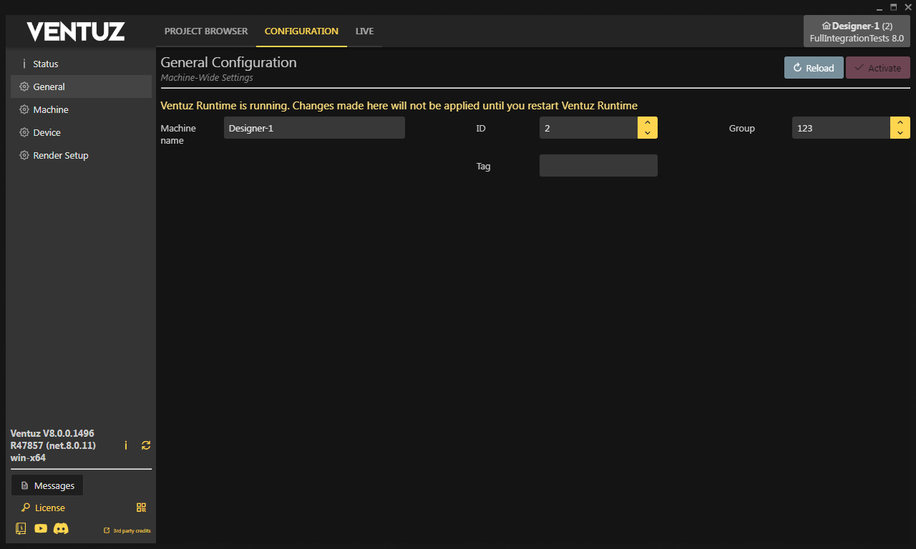Select Render Setup in the sidebar
916x549 pixels.
pyautogui.click(x=60, y=155)
